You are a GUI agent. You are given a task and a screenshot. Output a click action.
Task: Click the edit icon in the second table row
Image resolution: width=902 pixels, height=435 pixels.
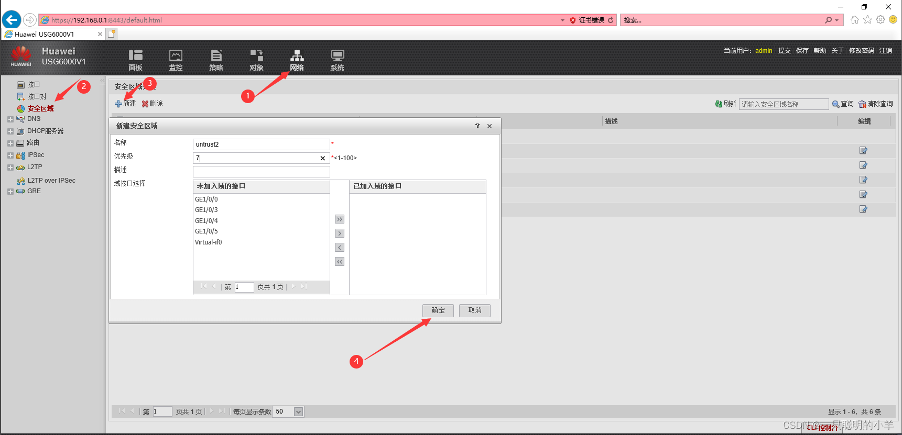coord(863,165)
